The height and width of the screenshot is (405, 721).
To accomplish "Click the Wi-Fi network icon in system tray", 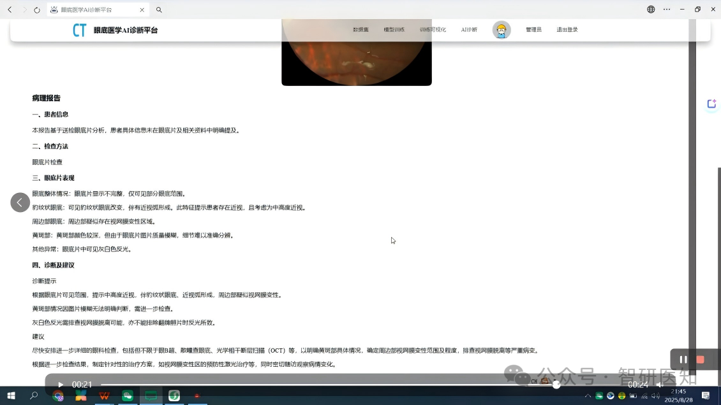I will [644, 395].
